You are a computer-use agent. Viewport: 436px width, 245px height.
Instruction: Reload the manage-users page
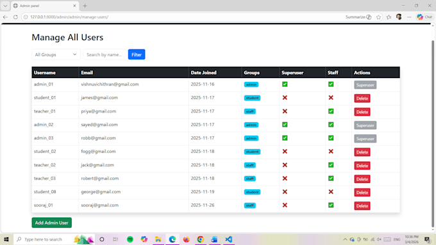[15, 17]
